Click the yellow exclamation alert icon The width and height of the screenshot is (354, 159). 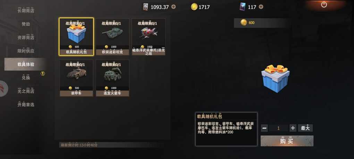pos(43,73)
